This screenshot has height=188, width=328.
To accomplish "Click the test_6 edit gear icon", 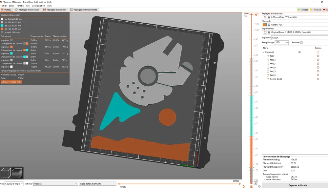I will [318, 75].
